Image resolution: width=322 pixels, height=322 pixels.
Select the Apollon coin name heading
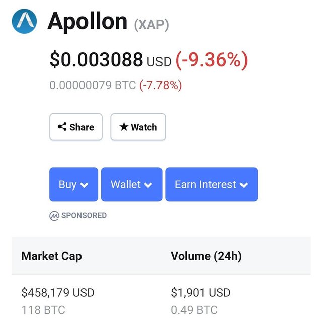point(87,21)
